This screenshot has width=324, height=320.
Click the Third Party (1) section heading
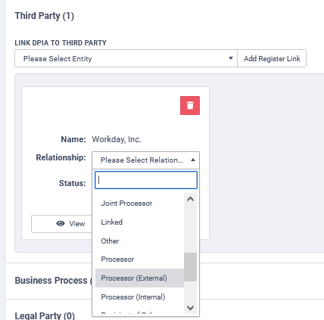[45, 16]
